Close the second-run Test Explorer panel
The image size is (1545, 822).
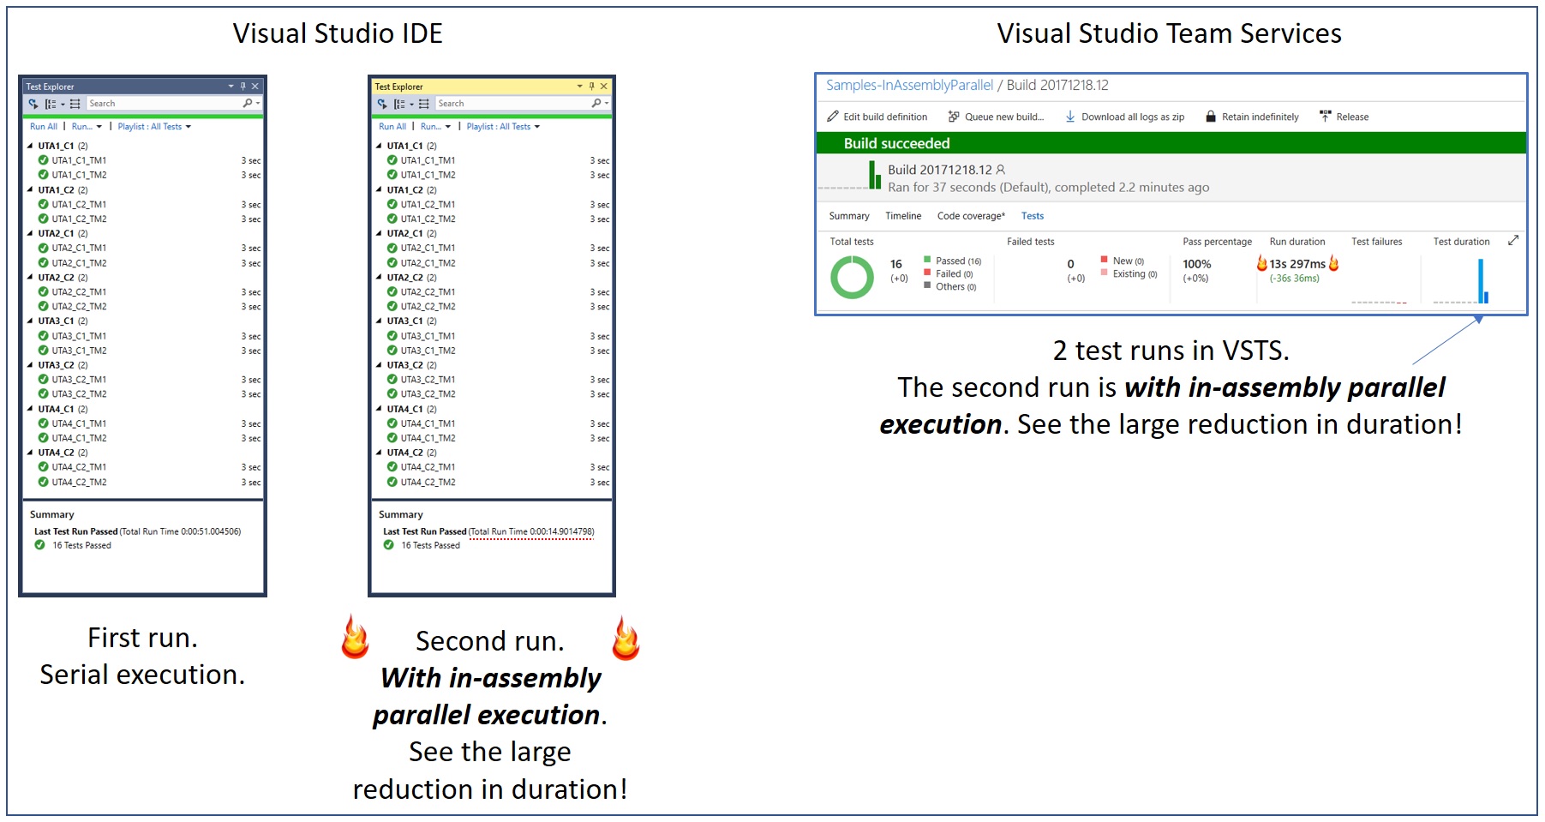point(604,87)
